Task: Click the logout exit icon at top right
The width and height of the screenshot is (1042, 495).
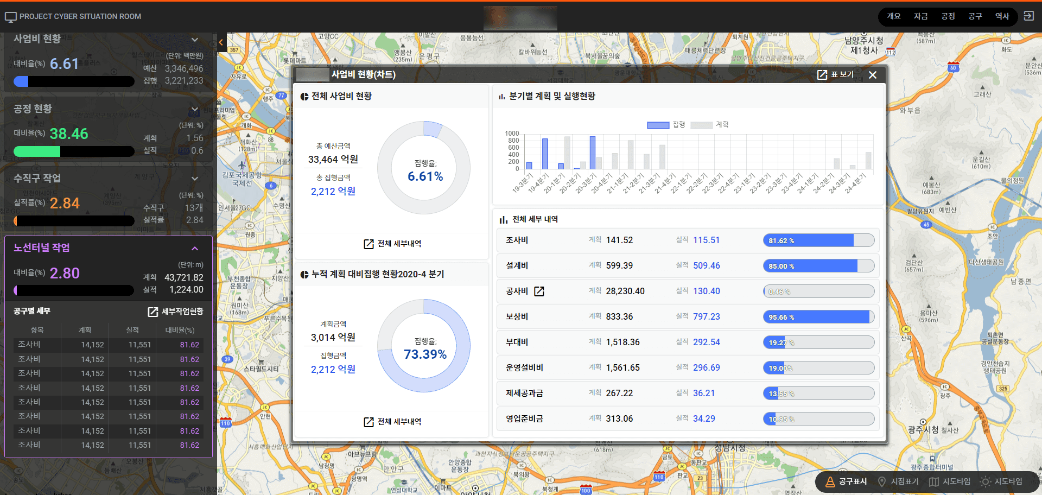Action: [x=1029, y=16]
